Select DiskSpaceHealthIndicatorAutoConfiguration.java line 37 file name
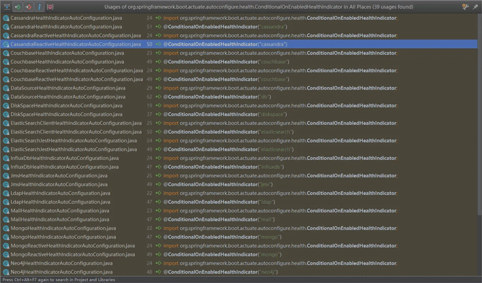The width and height of the screenshot is (482, 283). click(66, 114)
